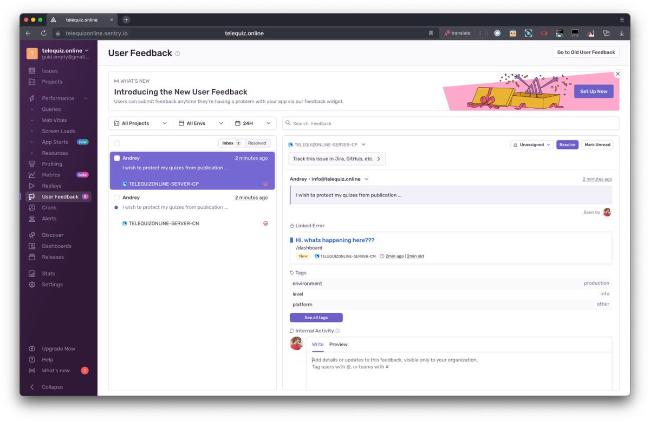
Task: Open the Help menu in the sidebar
Action: point(47,360)
